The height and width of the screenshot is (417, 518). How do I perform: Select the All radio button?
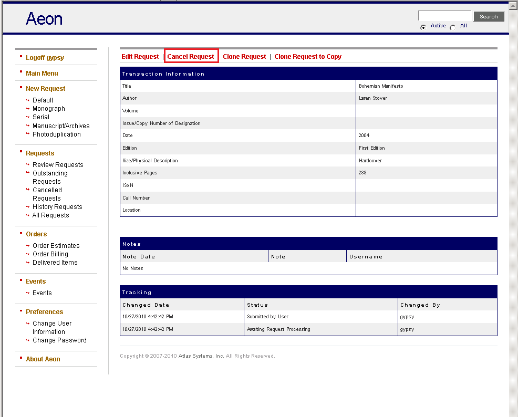pyautogui.click(x=453, y=27)
